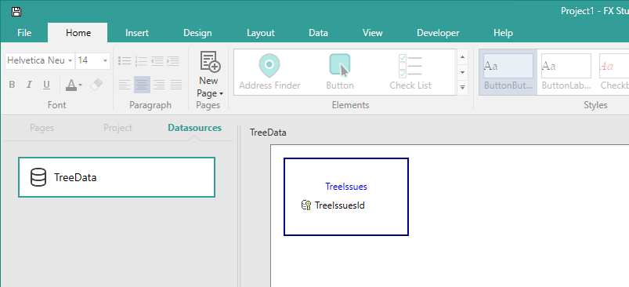This screenshot has height=287, width=629.
Task: Toggle Bold formatting
Action: [x=12, y=85]
